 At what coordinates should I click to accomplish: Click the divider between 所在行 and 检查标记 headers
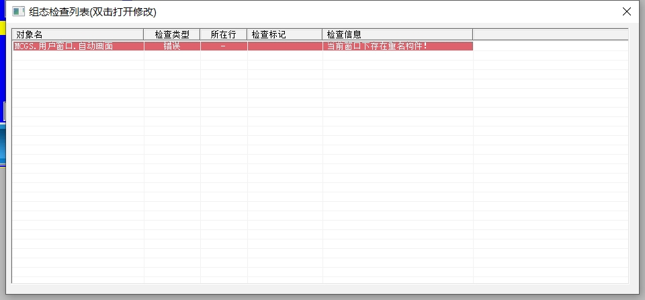tap(247, 34)
